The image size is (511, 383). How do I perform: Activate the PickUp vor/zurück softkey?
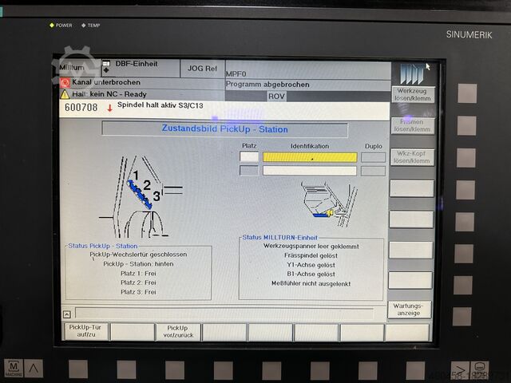click(178, 332)
